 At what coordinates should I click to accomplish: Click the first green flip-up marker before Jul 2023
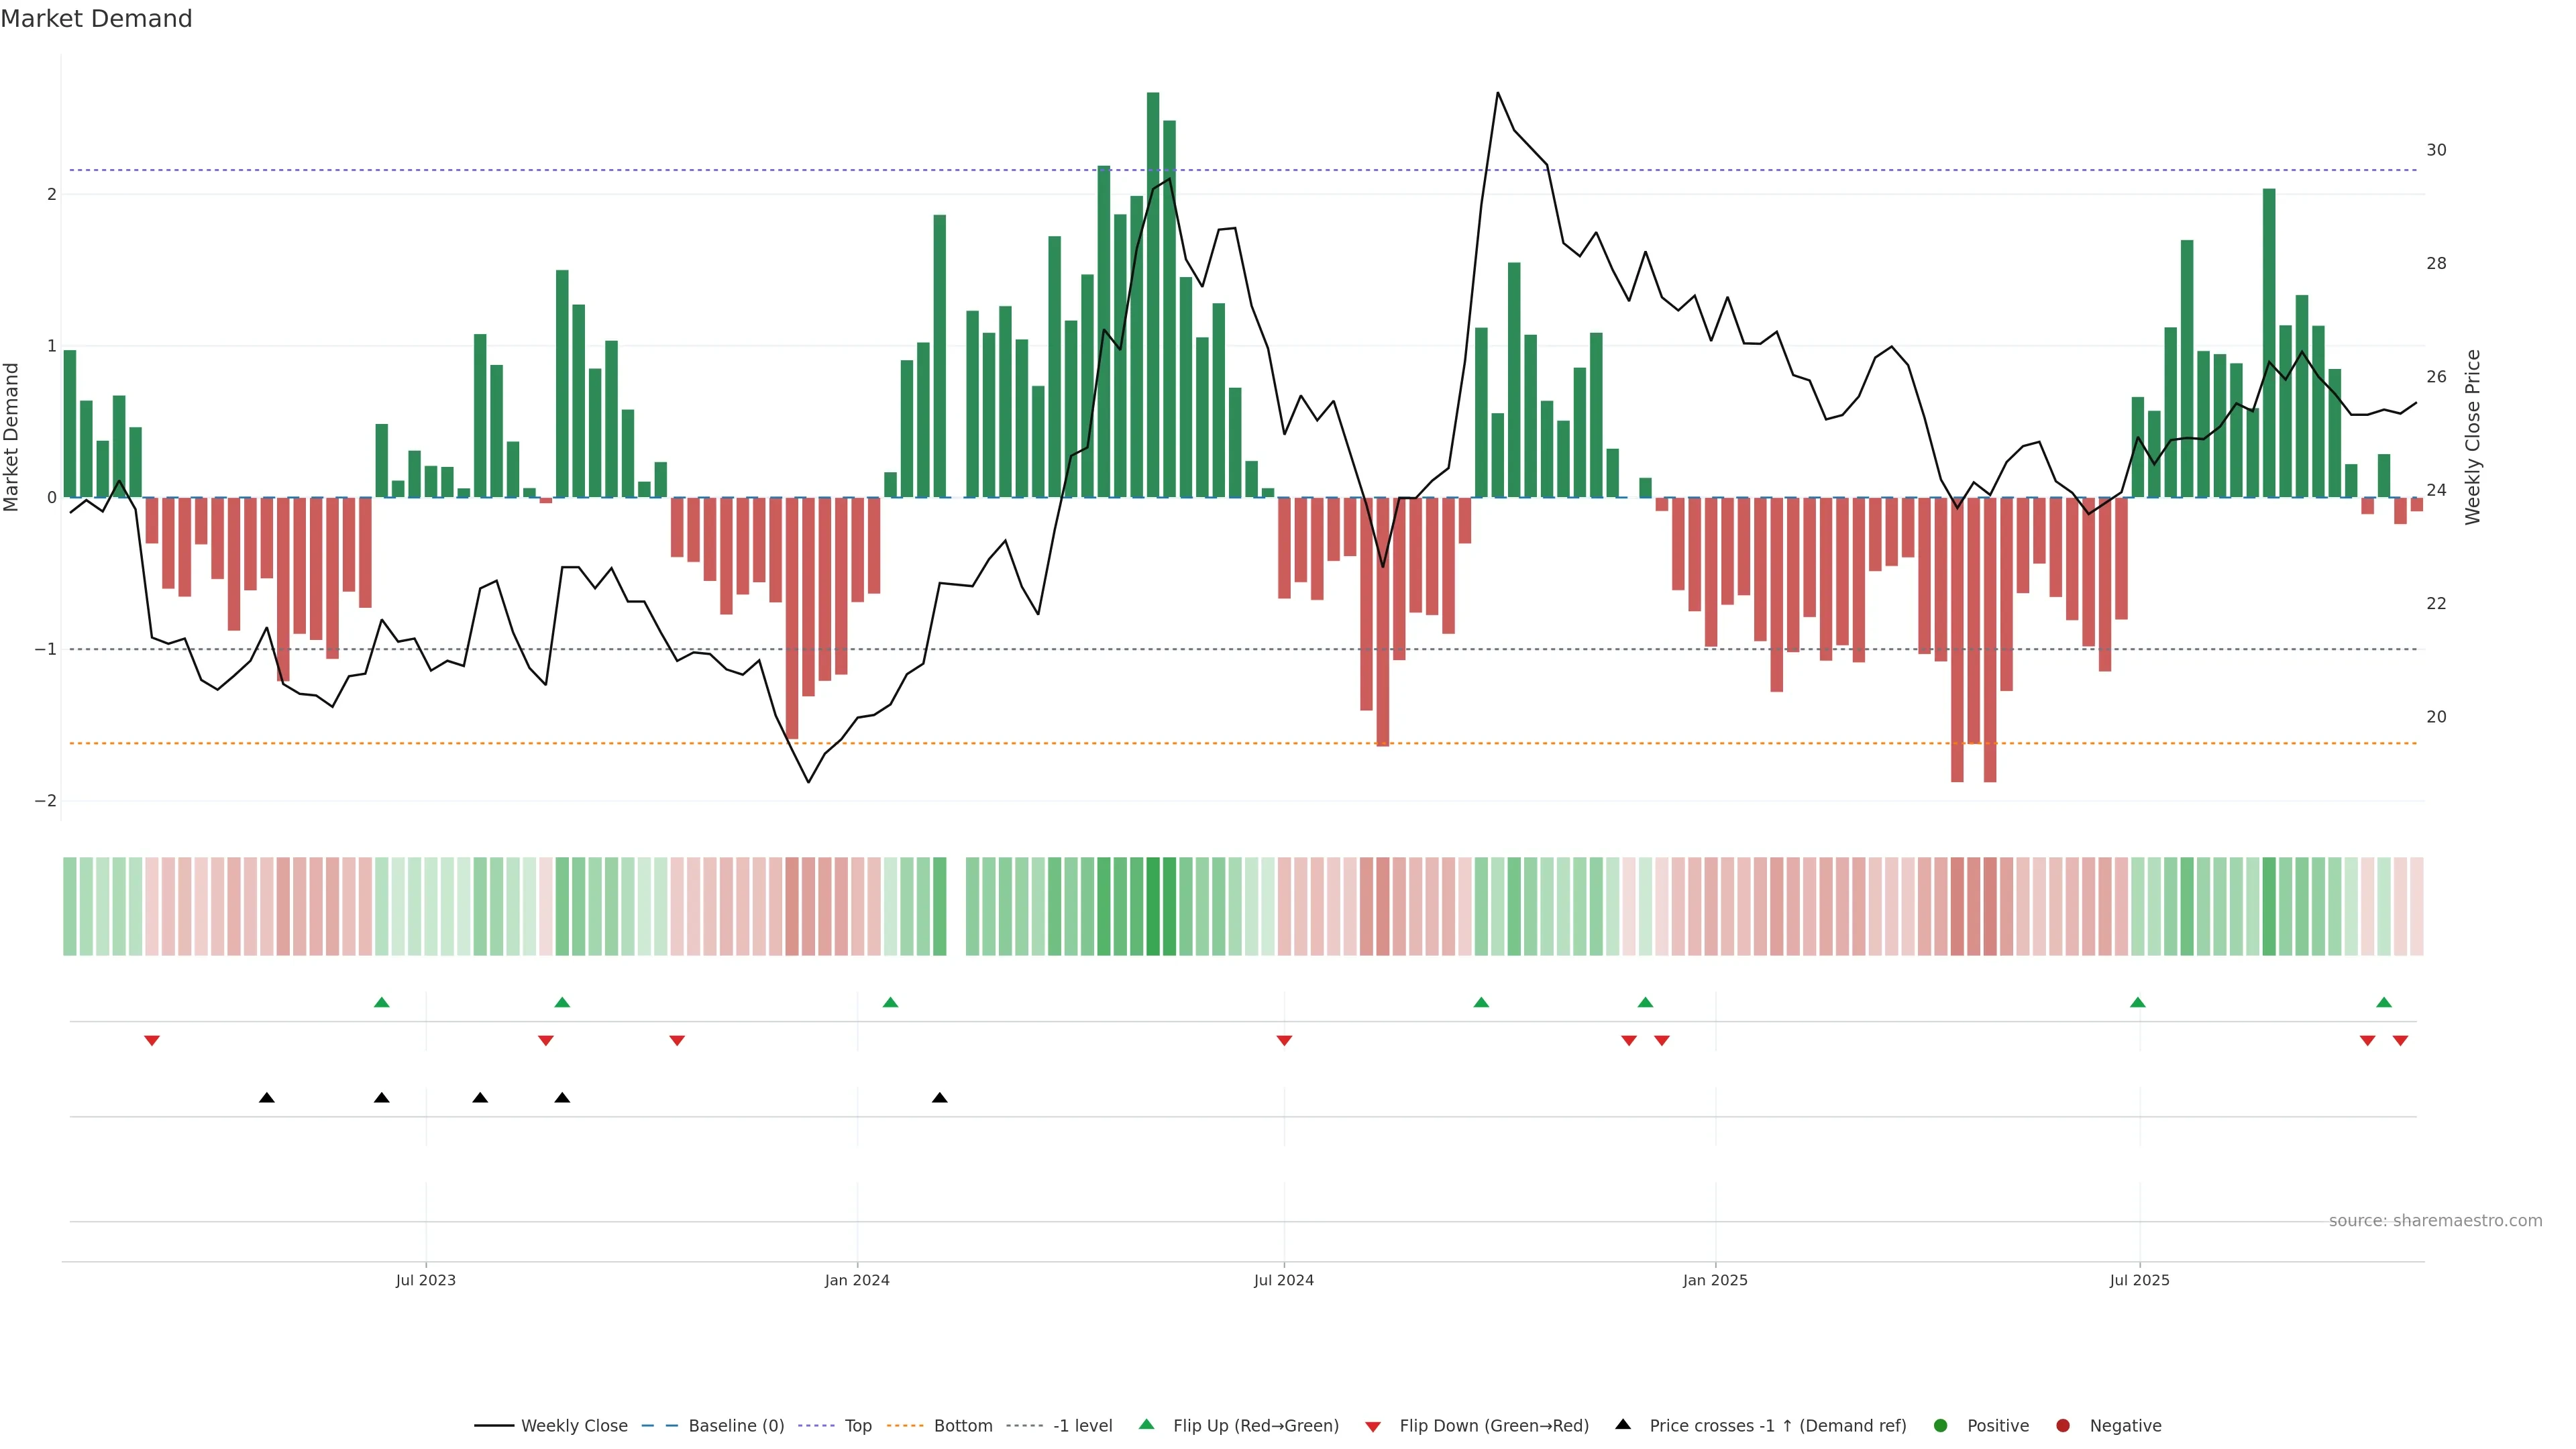click(x=381, y=1003)
